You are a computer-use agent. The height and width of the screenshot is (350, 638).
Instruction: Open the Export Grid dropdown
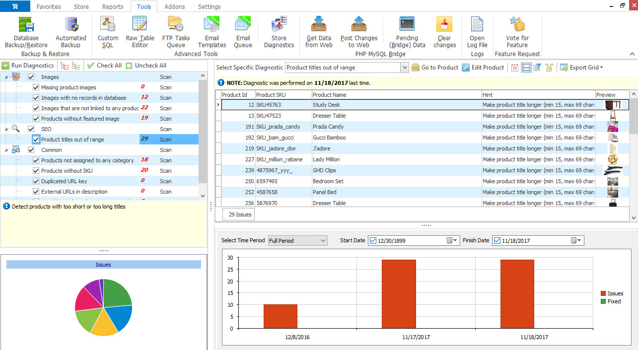coord(581,68)
